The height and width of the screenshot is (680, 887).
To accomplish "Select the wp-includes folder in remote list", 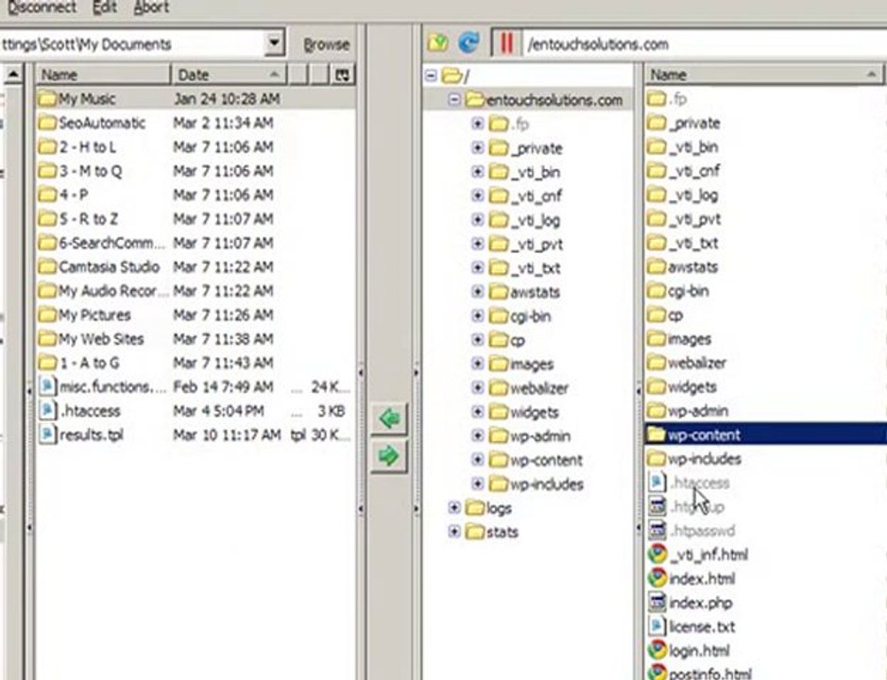I will pyautogui.click(x=693, y=459).
